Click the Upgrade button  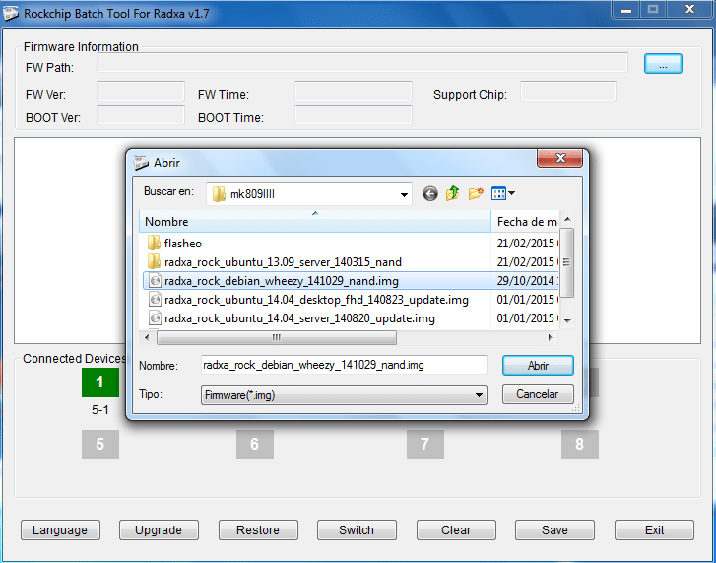pyautogui.click(x=159, y=530)
